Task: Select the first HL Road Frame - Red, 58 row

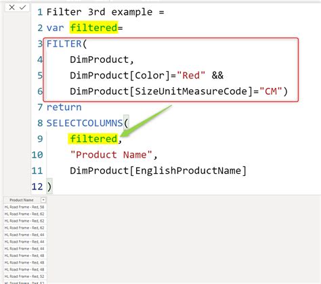Action: [x=24, y=207]
